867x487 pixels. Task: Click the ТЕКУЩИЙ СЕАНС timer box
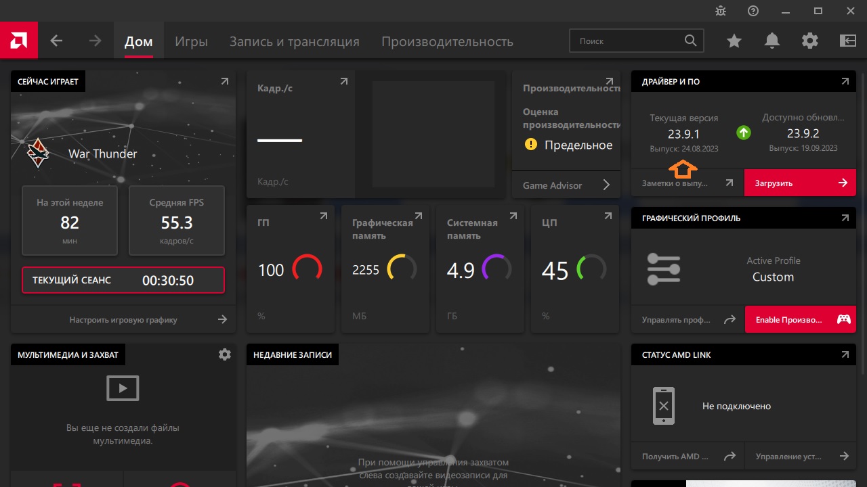click(x=123, y=280)
